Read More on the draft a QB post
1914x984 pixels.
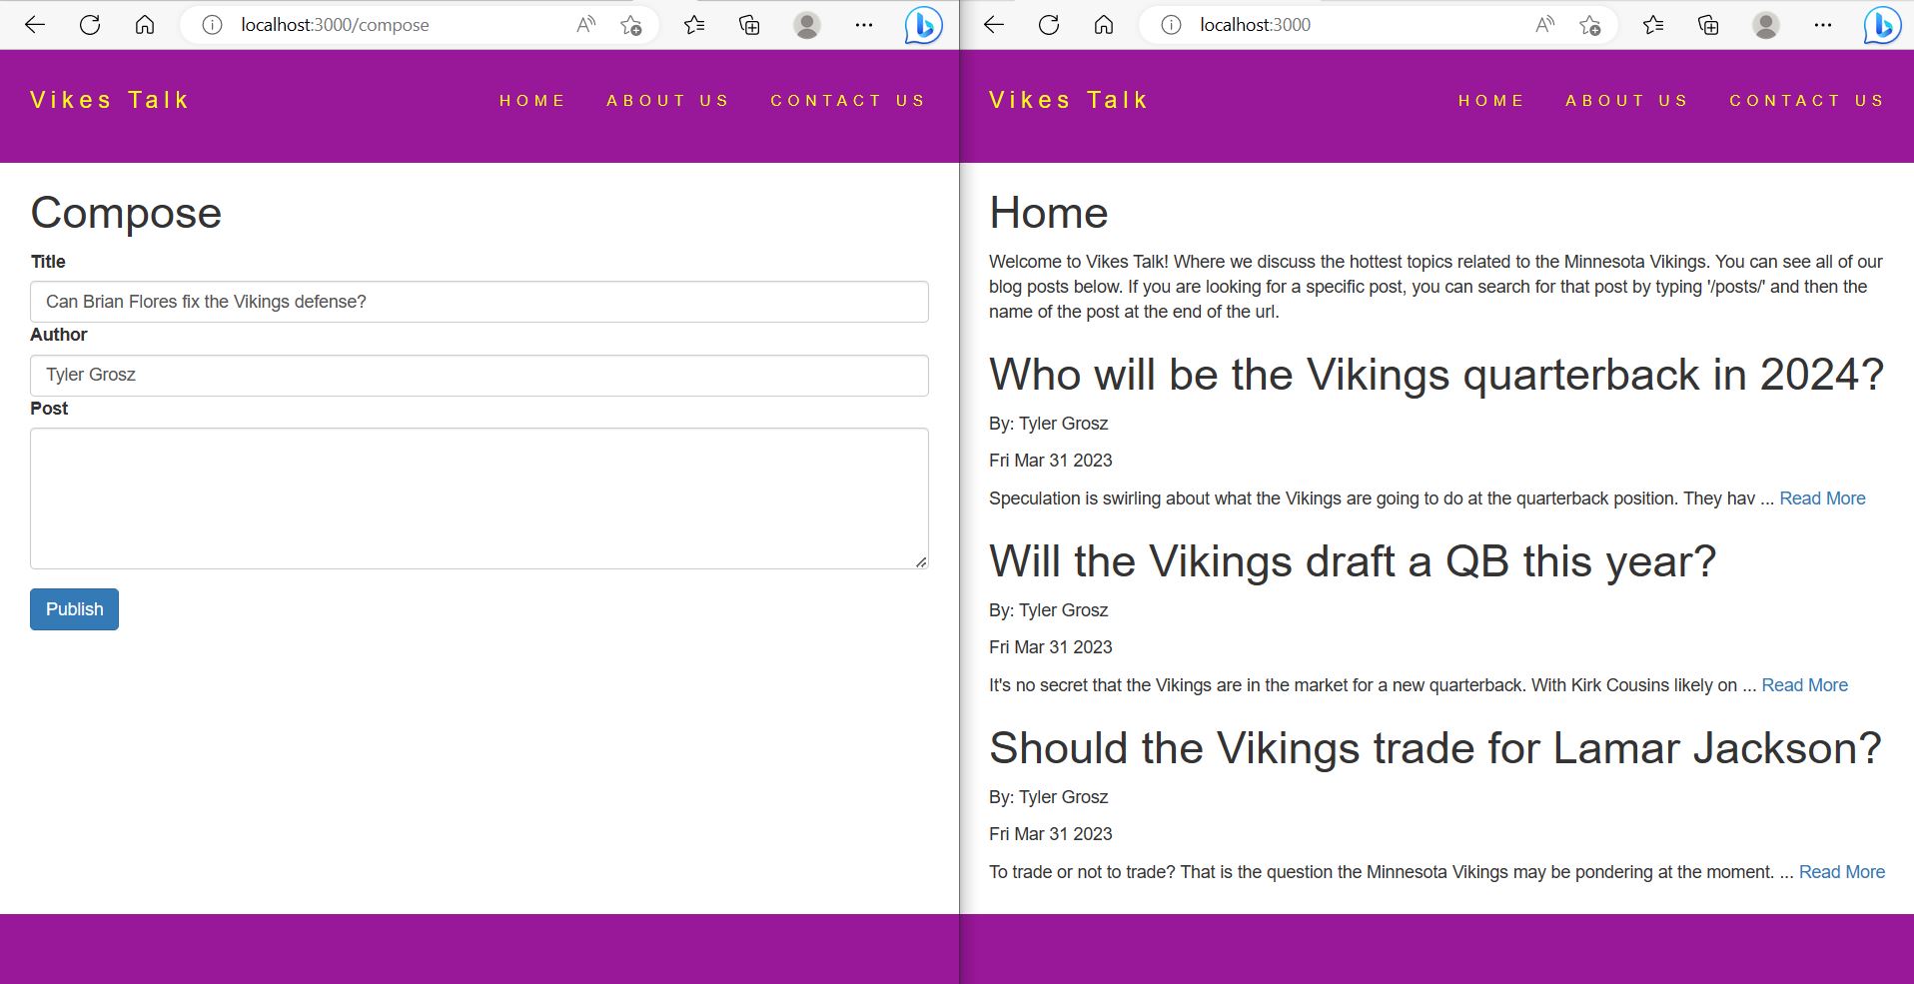click(1804, 685)
